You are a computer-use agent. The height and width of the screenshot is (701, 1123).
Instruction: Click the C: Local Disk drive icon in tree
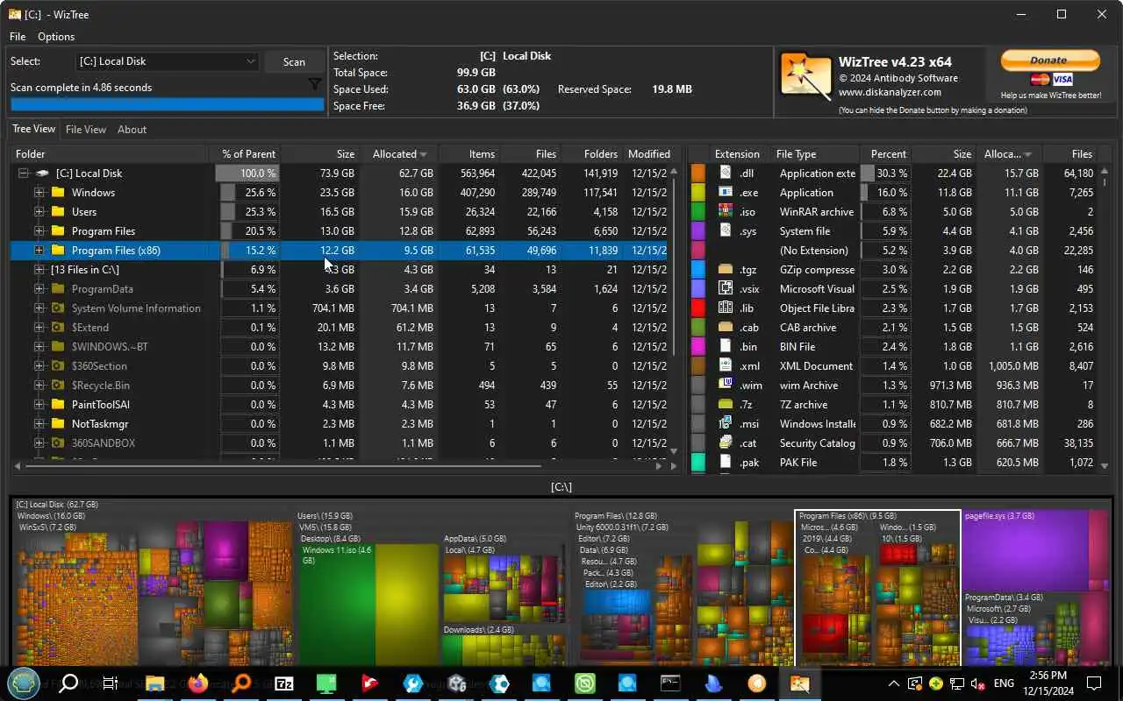pos(41,173)
